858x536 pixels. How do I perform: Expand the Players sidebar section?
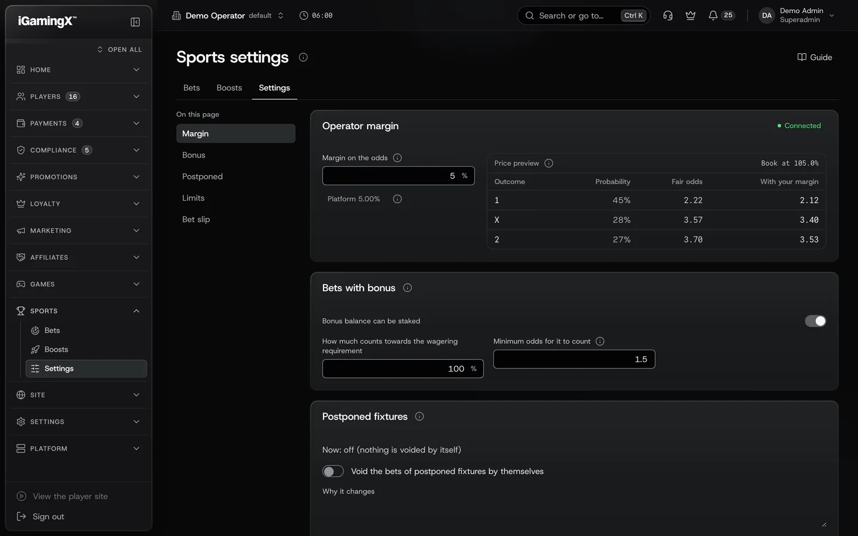79,96
